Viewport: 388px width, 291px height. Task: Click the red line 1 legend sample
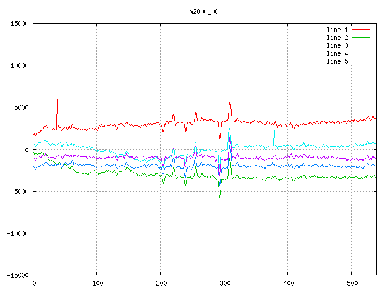[x=361, y=30]
